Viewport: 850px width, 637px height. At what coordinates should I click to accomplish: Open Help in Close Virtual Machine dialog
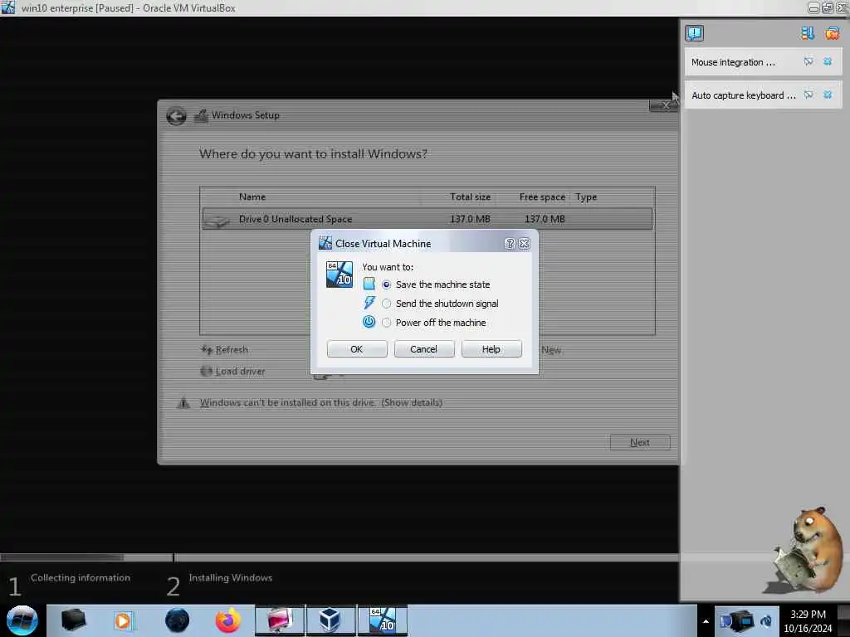tap(491, 349)
